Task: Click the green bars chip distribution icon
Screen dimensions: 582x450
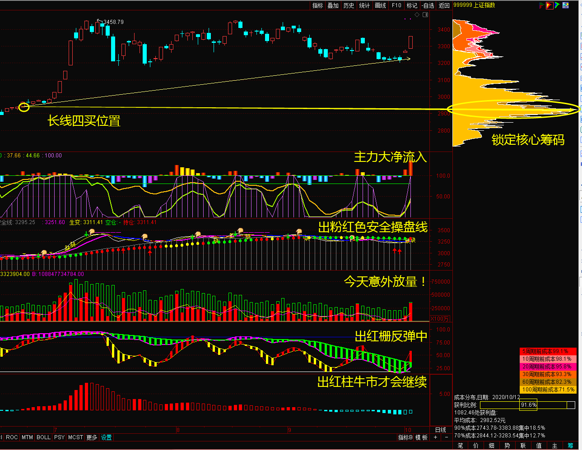Action: [541, 5]
